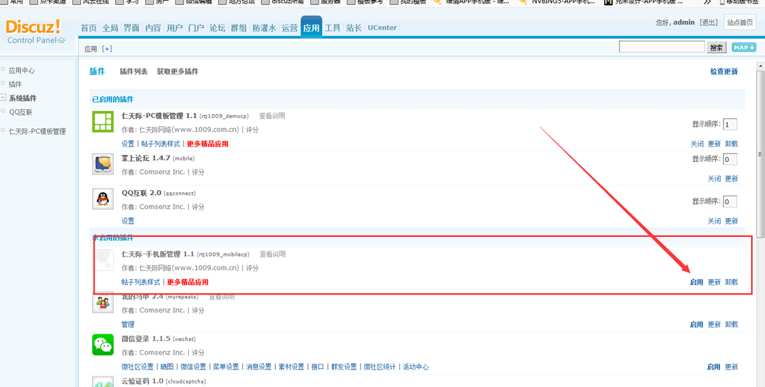Click the vertical page scrollbar
The image size is (765, 387).
[760, 223]
